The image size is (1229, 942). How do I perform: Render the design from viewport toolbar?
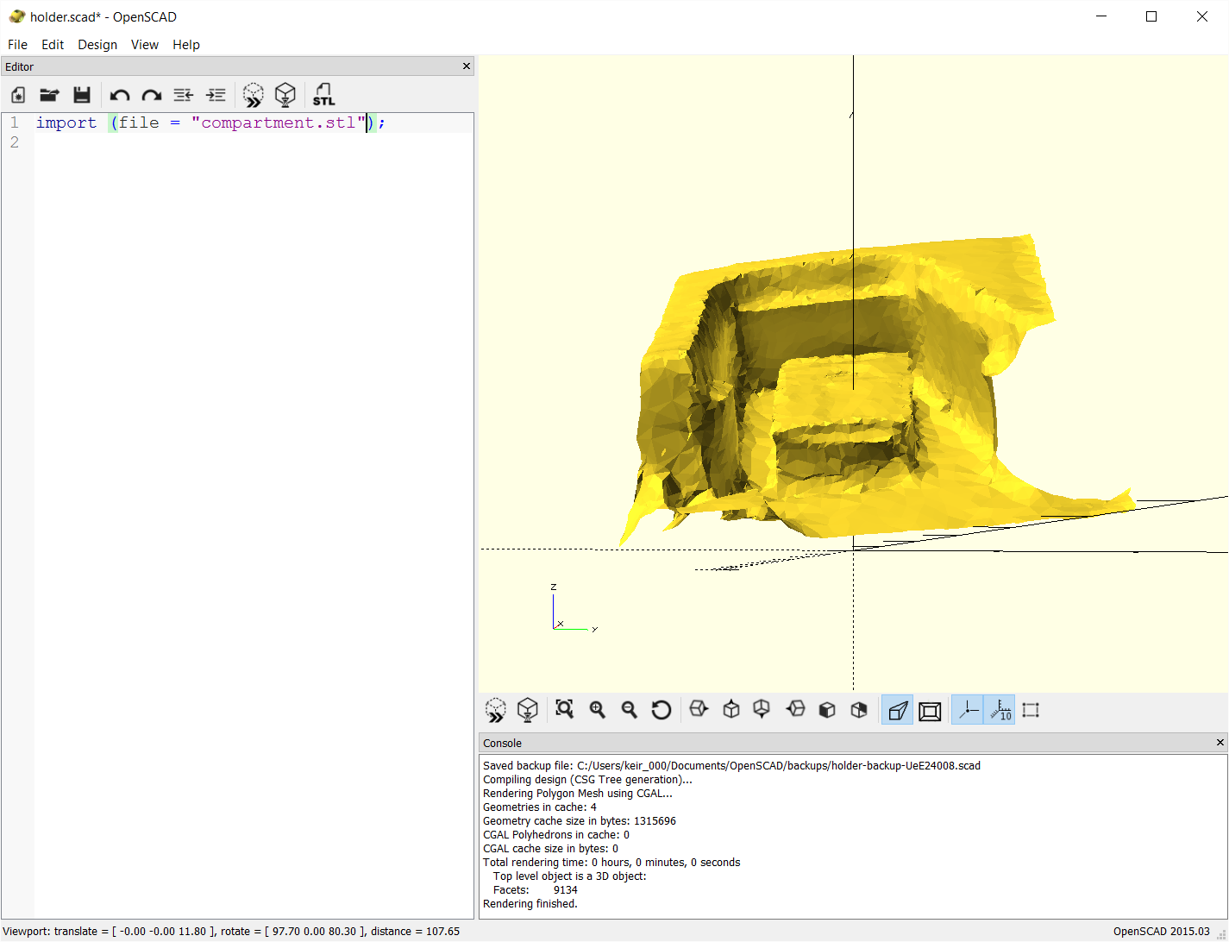tap(528, 711)
